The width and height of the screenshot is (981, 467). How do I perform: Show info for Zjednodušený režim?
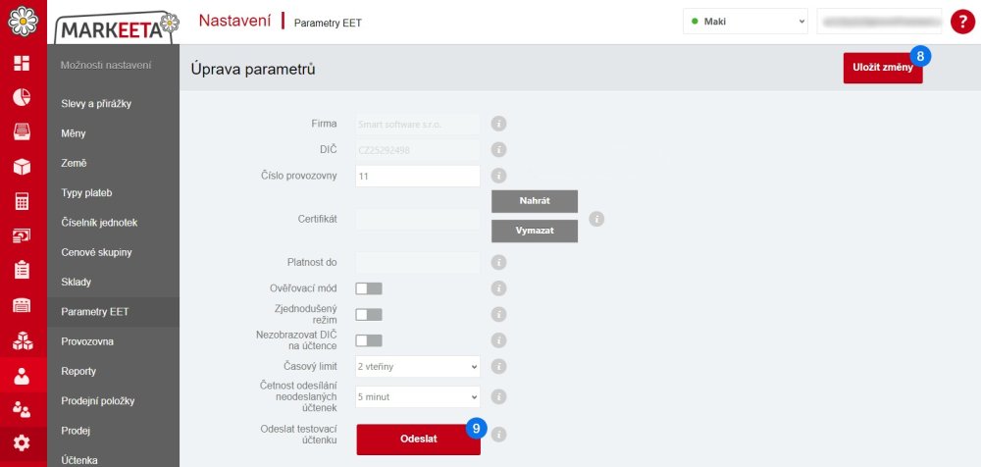498,314
